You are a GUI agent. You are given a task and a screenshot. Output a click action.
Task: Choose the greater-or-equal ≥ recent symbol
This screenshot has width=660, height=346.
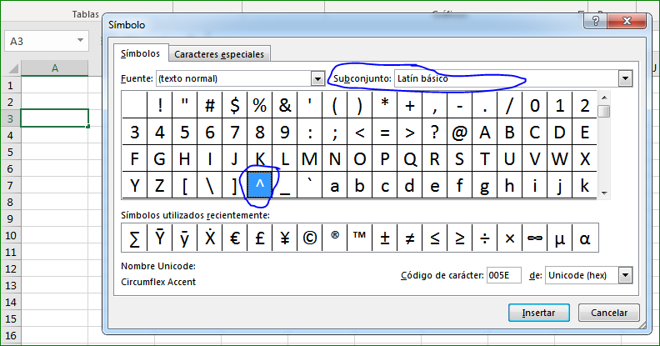coord(460,238)
